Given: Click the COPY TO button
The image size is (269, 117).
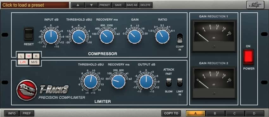Looking at the screenshot, I should pos(171,113).
